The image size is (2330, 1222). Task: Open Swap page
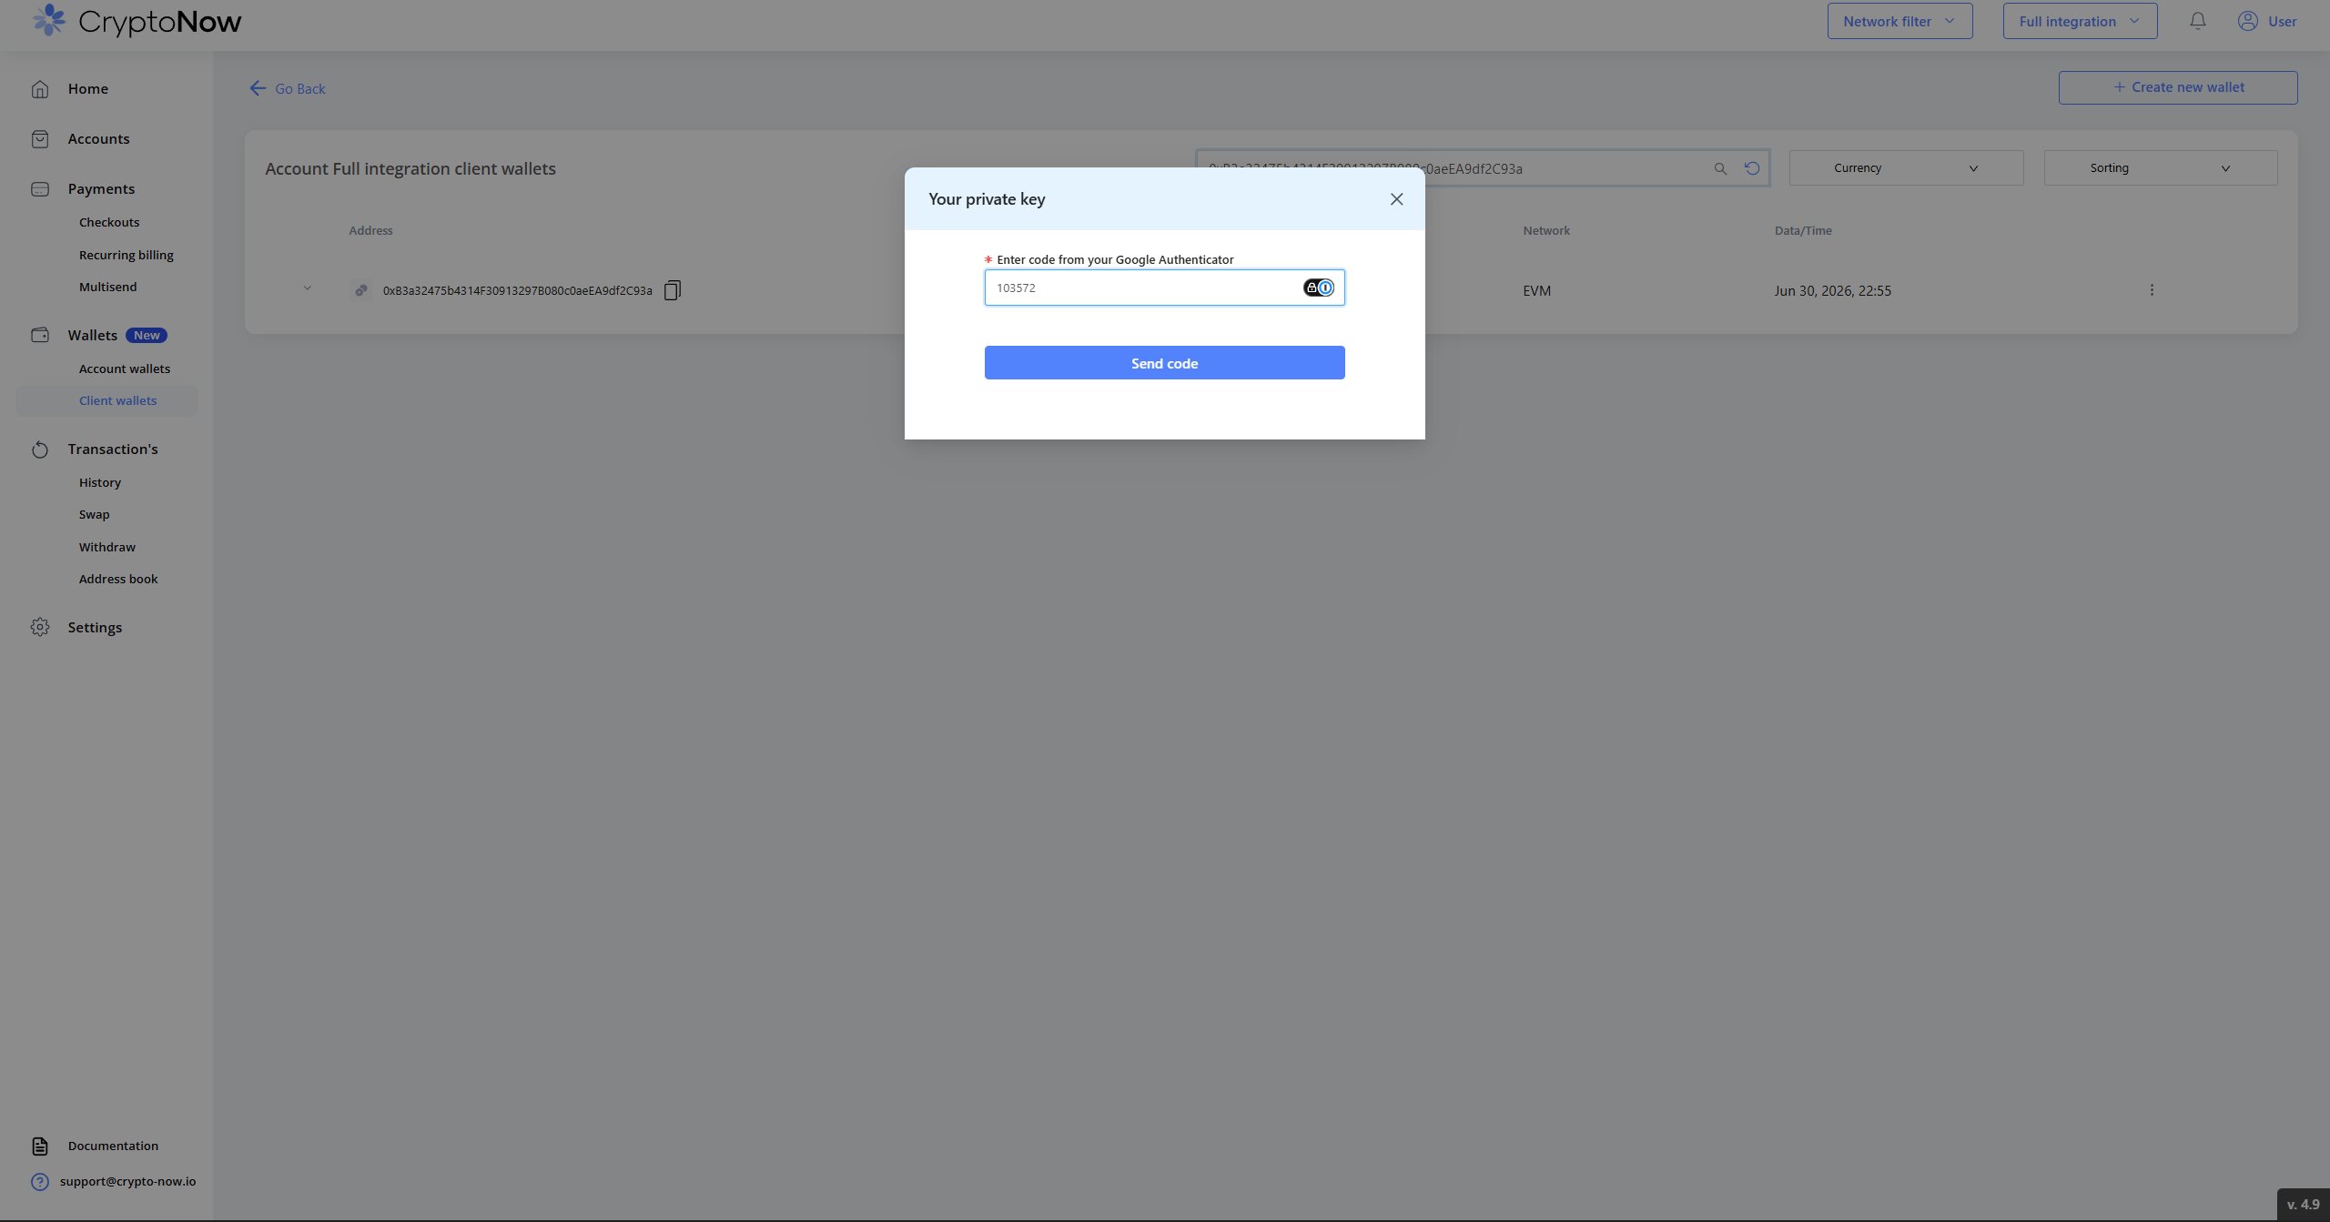(x=94, y=514)
